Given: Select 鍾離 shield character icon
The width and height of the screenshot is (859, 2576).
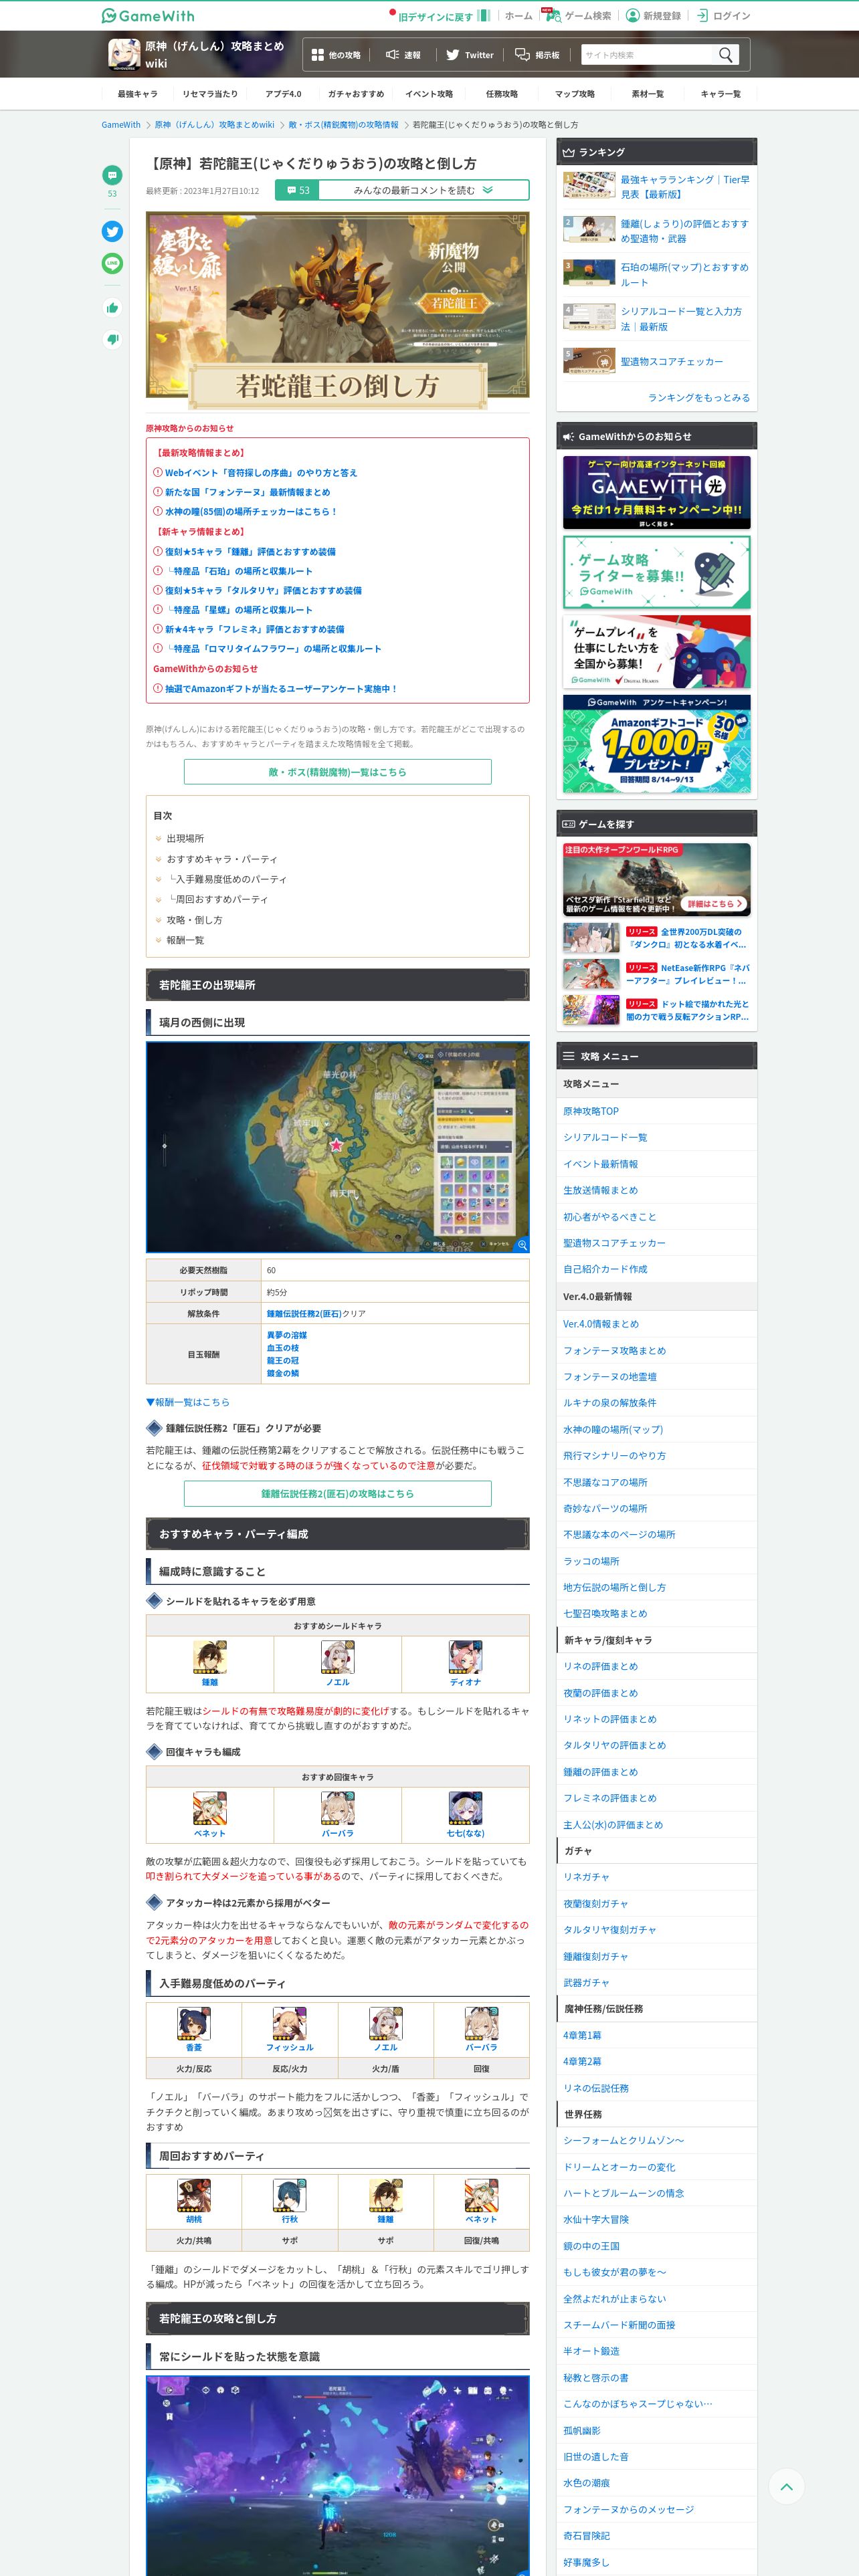Looking at the screenshot, I should tap(210, 1657).
